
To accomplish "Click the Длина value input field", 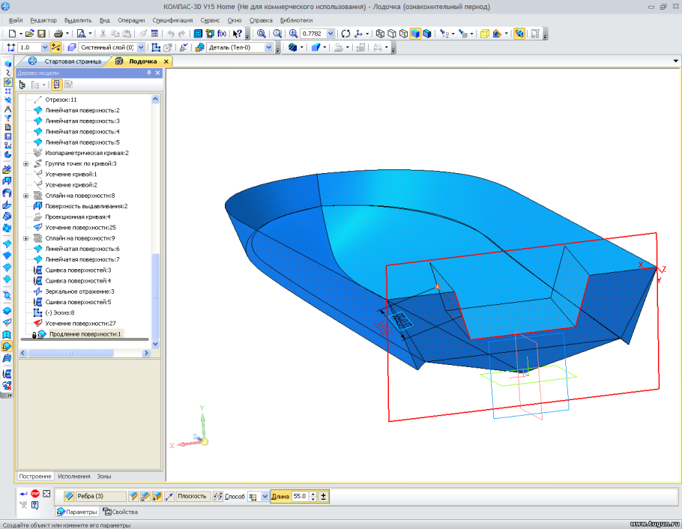I will point(301,496).
